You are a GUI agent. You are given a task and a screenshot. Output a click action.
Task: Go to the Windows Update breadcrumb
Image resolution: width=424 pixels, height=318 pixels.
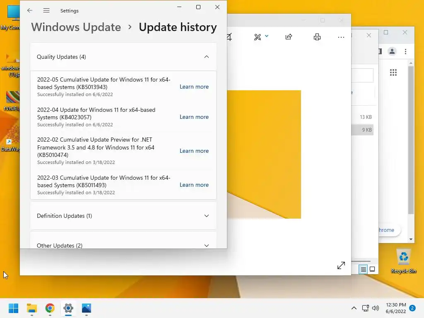(x=76, y=27)
